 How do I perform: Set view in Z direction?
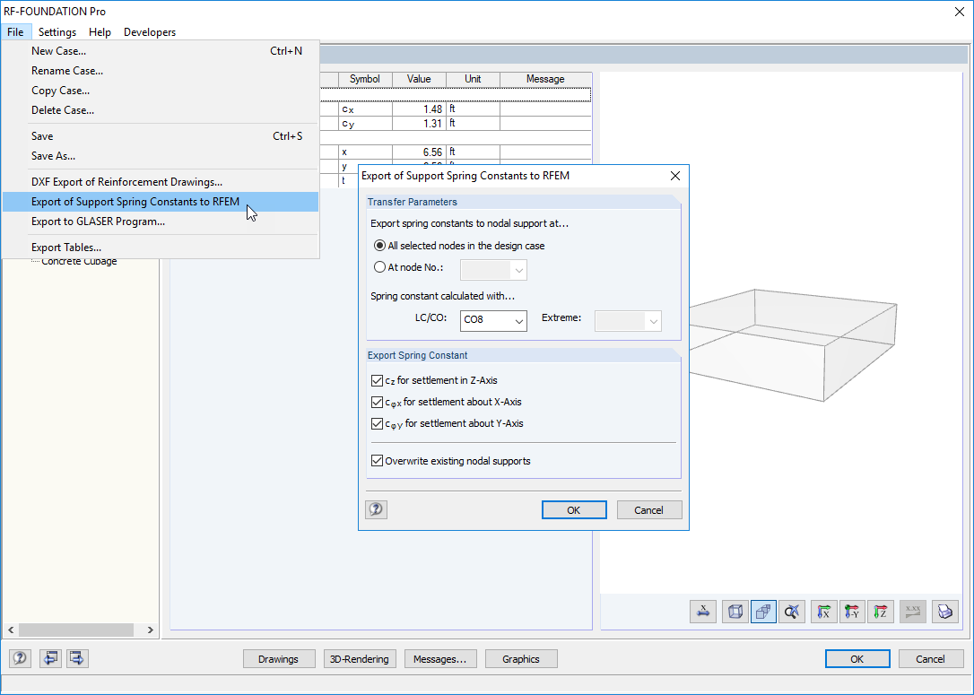[881, 612]
